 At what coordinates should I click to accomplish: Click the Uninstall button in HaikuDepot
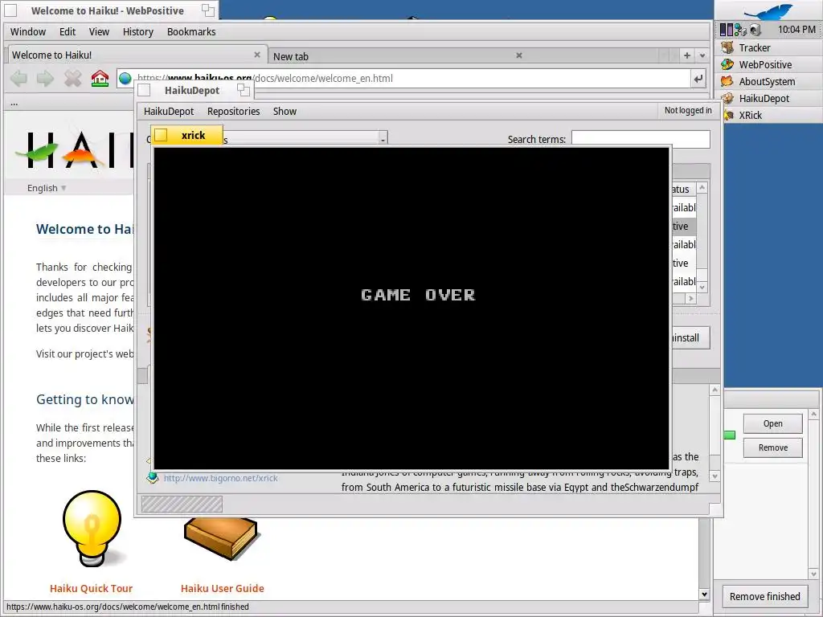click(690, 338)
